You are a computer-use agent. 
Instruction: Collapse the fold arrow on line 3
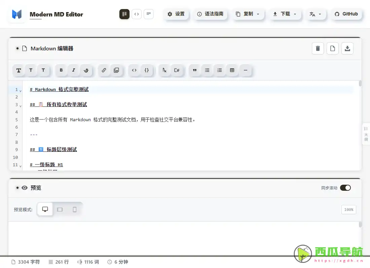21,106
